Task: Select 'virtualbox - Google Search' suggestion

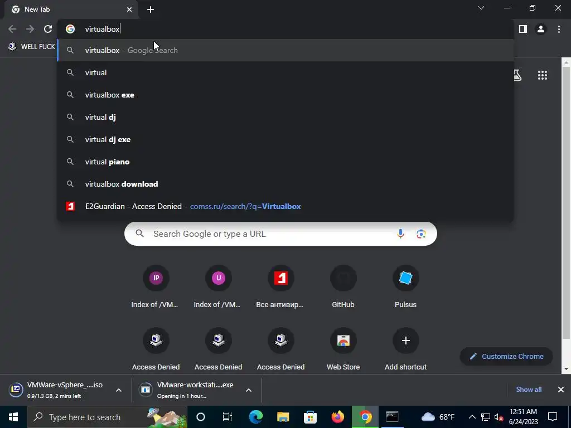Action: (x=285, y=50)
